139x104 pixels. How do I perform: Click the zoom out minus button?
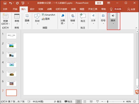pos(102,101)
